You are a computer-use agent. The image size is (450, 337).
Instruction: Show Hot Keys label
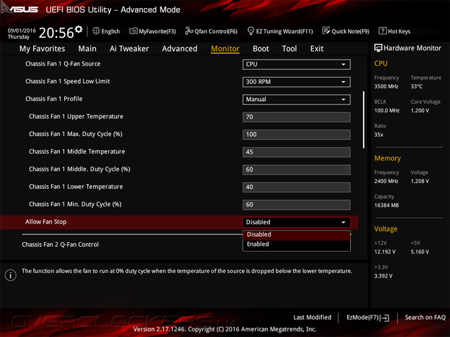pyautogui.click(x=399, y=31)
